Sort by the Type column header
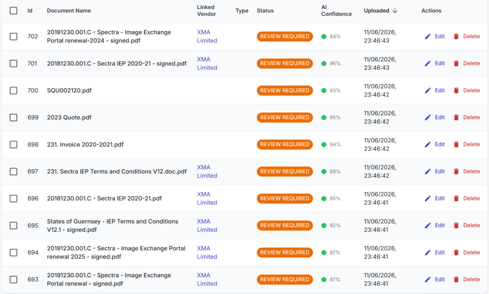 (242, 10)
